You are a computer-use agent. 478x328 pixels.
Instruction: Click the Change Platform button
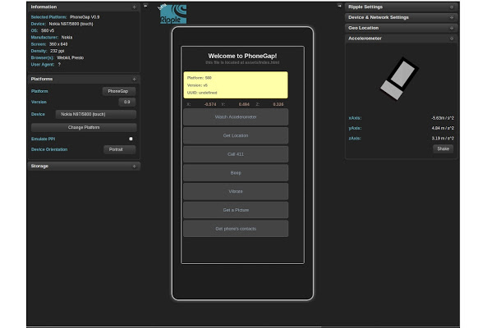point(84,127)
